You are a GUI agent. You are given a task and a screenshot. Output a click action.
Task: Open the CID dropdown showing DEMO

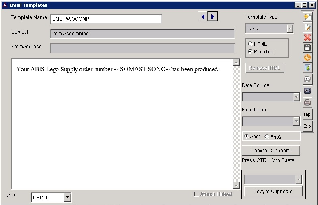[x=67, y=198]
